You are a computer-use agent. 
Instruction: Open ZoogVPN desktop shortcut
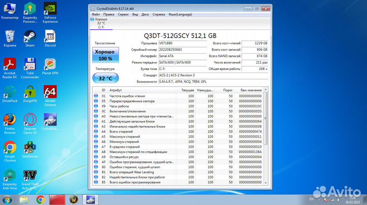point(30,94)
